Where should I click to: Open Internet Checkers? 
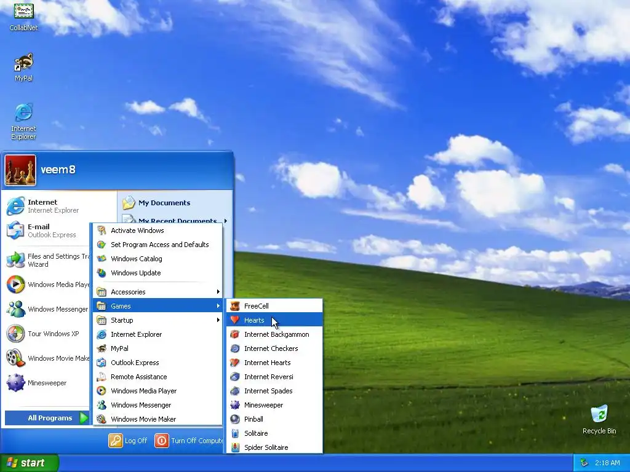[x=274, y=348]
